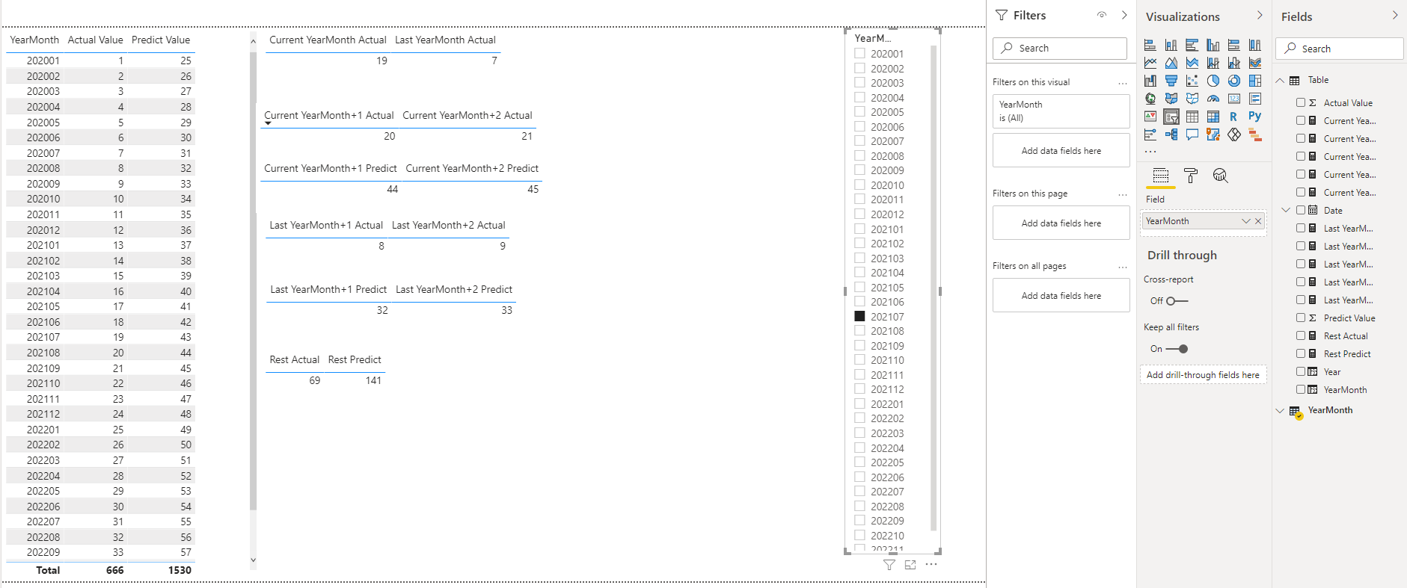Check the Predict Value field

tap(1301, 318)
